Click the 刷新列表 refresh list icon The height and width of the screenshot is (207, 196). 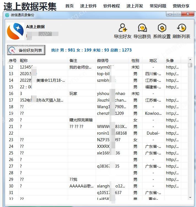[181, 28]
